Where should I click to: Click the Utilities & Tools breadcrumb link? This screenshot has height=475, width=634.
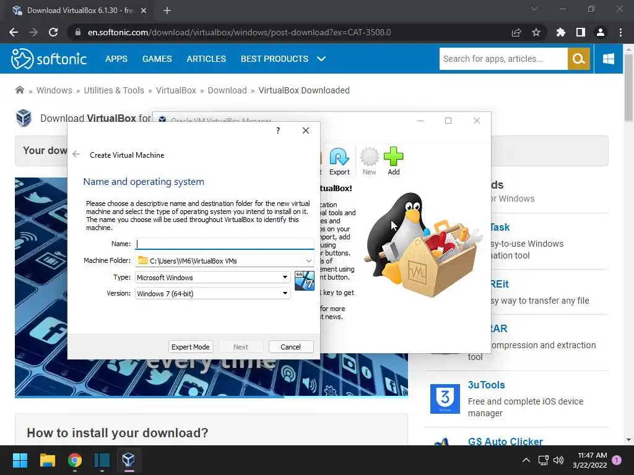click(x=114, y=90)
